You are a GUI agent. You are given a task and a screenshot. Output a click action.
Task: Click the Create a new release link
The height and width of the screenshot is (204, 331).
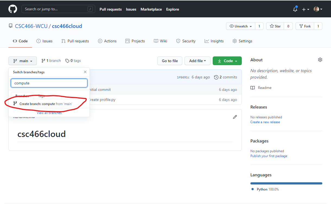(265, 122)
